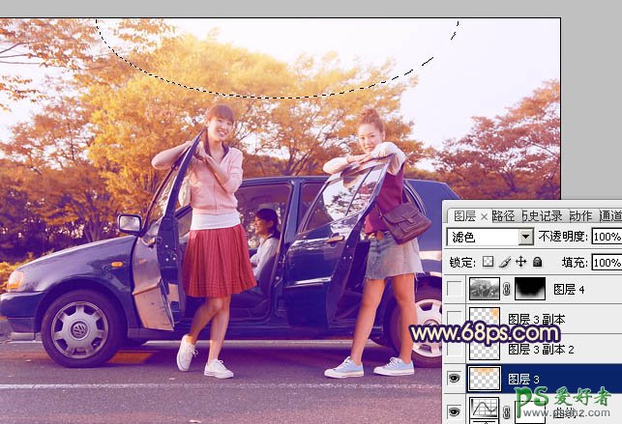Click the lock image pixels brush icon

click(504, 262)
